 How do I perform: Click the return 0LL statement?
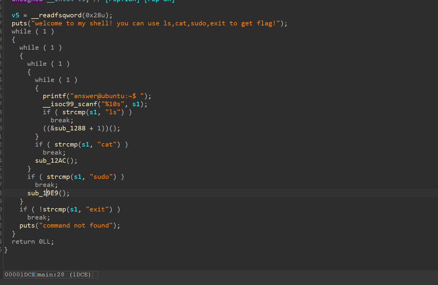point(33,242)
